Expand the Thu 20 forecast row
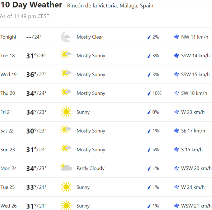Viewport: 212px width, 210px height. 106,93
